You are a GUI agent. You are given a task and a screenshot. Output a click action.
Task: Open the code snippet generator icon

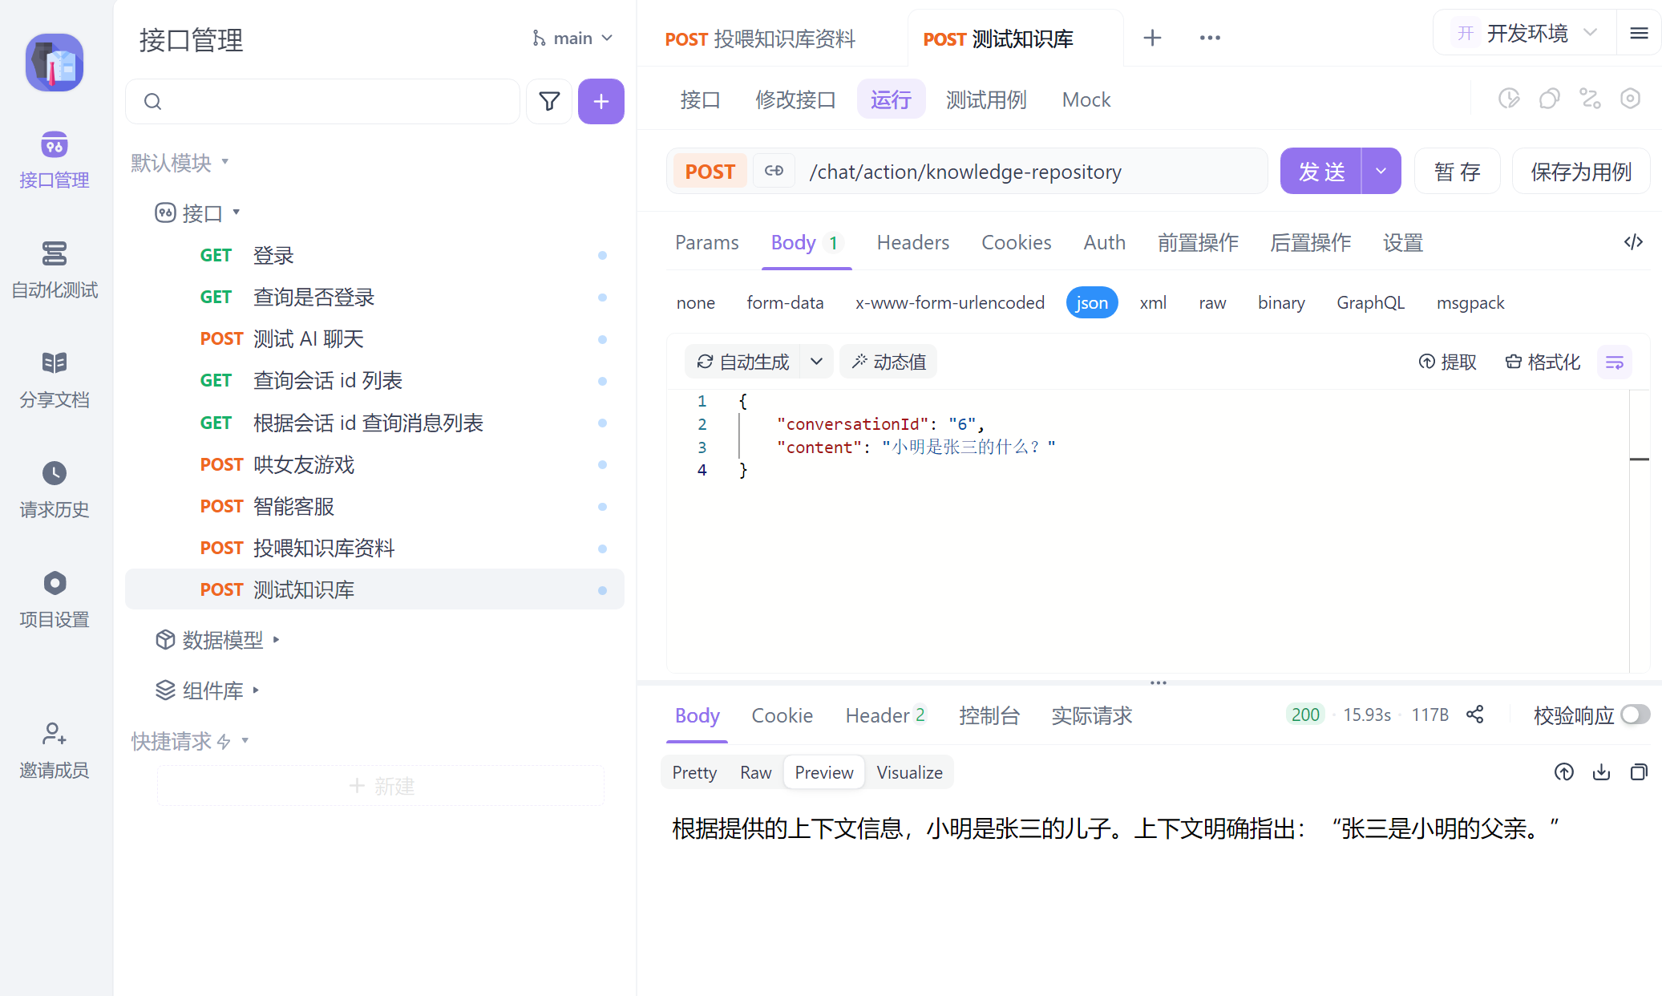click(x=1633, y=242)
